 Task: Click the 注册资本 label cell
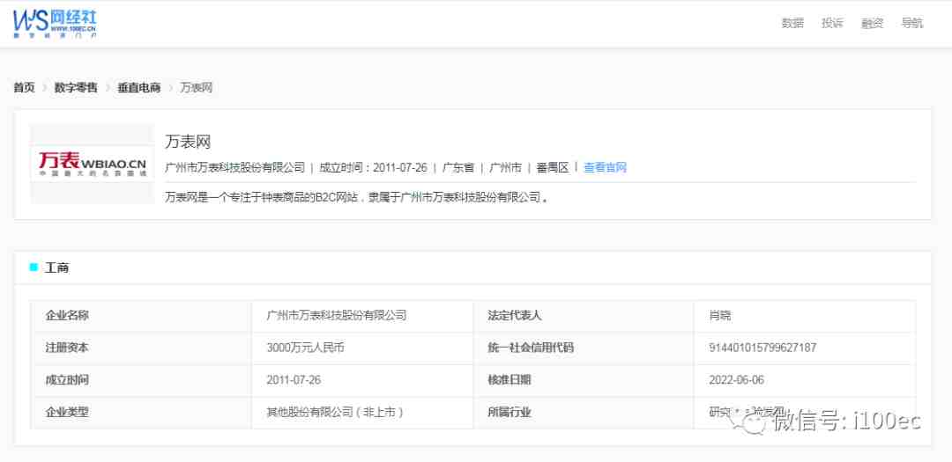pos(141,348)
